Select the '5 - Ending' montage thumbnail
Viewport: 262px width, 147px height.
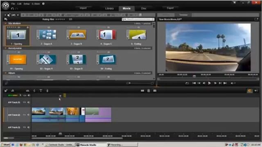136,35
